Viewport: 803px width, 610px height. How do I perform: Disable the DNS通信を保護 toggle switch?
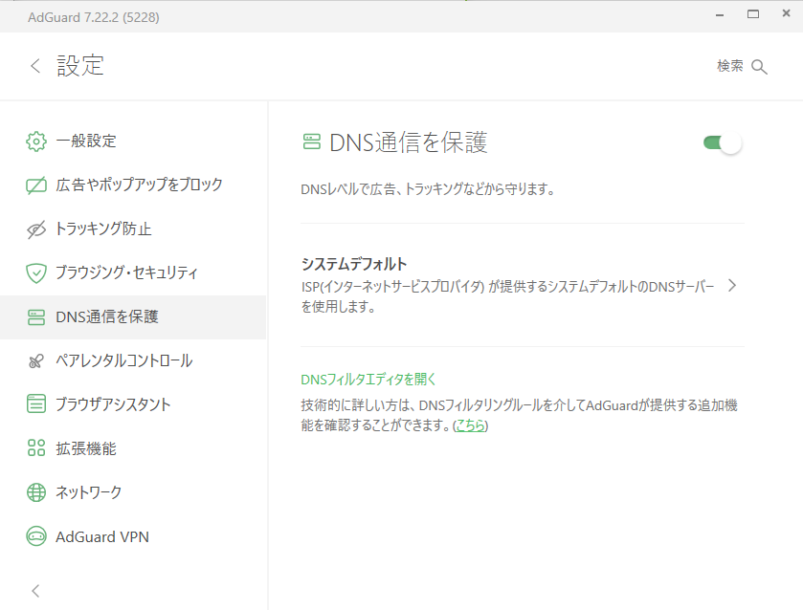pos(723,143)
